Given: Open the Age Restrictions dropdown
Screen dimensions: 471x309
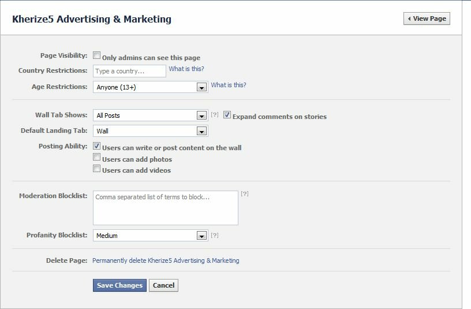Looking at the screenshot, I should coord(150,87).
